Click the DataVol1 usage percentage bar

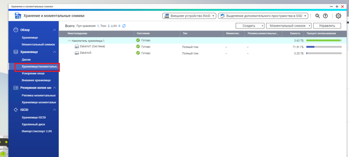tap(324, 47)
